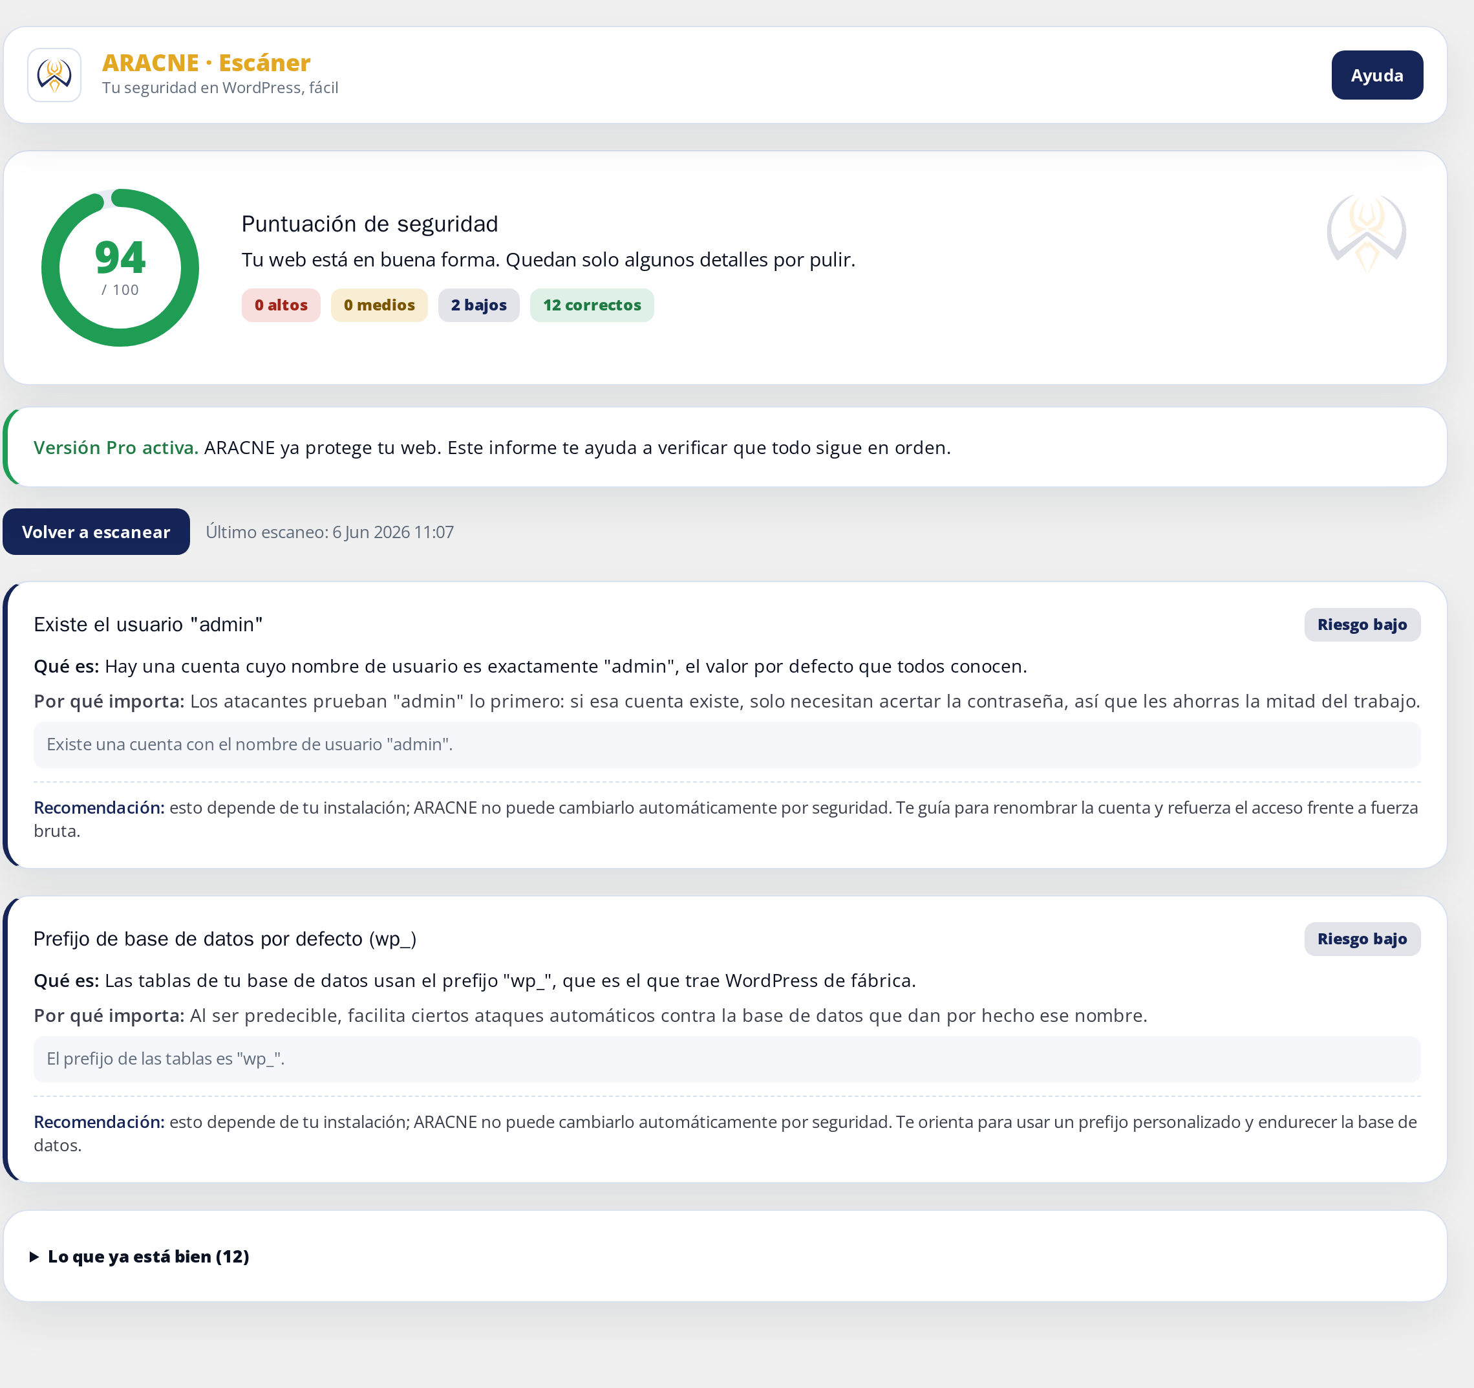This screenshot has width=1474, height=1388.
Task: Click the ARACNE spider logo icon
Action: point(54,75)
